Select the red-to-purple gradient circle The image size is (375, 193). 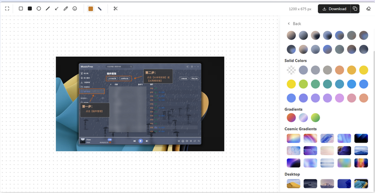[x=291, y=117]
